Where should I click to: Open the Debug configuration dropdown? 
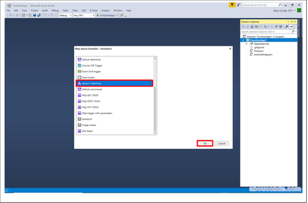(65, 15)
